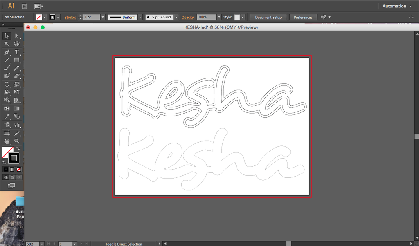
Task: Open the Automation workspace switcher
Action: click(396, 6)
